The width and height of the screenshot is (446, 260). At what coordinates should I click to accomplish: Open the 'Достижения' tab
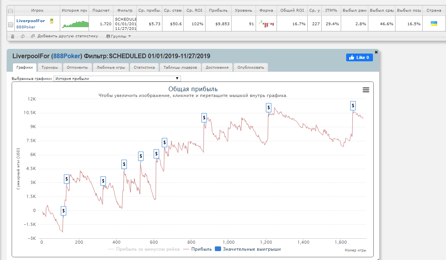point(217,68)
